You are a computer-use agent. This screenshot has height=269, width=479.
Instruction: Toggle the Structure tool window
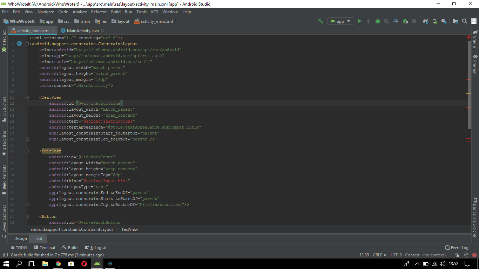pos(4,109)
